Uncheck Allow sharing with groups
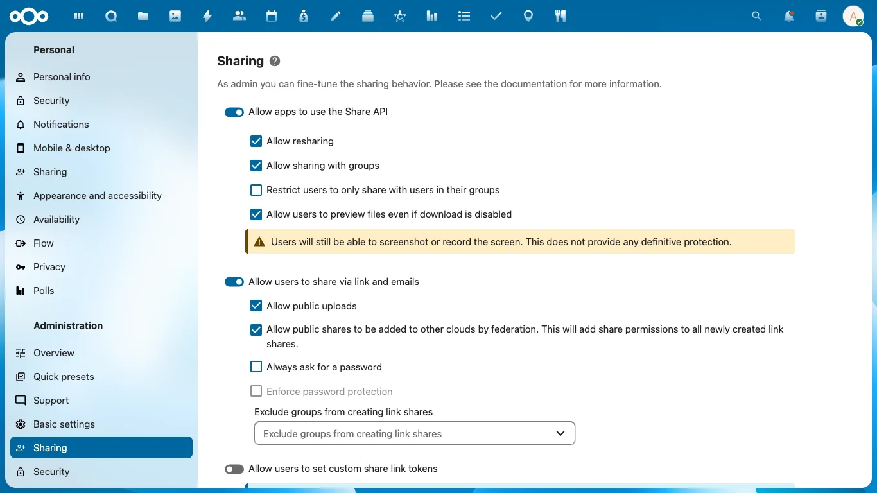 click(x=256, y=166)
